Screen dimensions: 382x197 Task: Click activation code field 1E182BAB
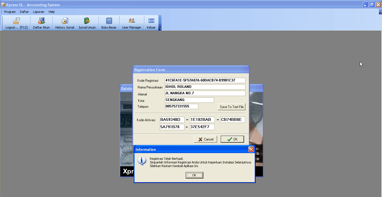tap(203, 120)
